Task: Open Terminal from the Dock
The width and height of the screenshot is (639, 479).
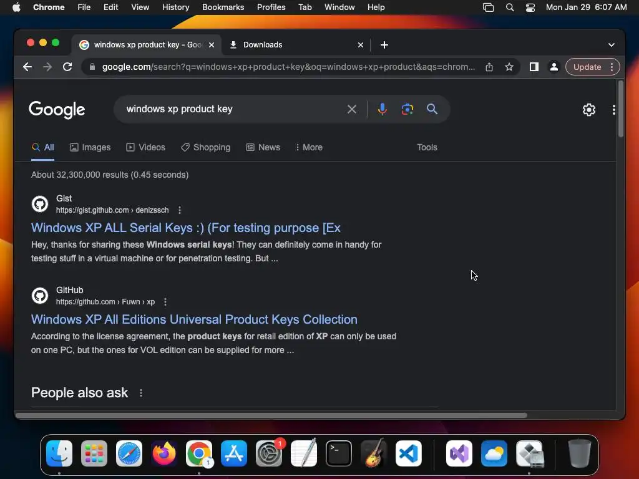Action: [x=339, y=453]
